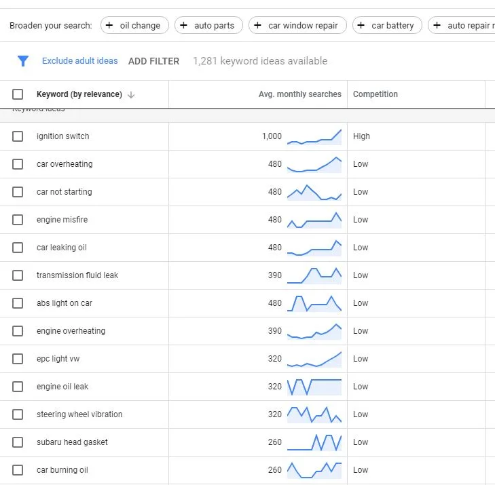The image size is (495, 485).
Task: Tick the select-all checkbox in the header row
Action: 18,94
